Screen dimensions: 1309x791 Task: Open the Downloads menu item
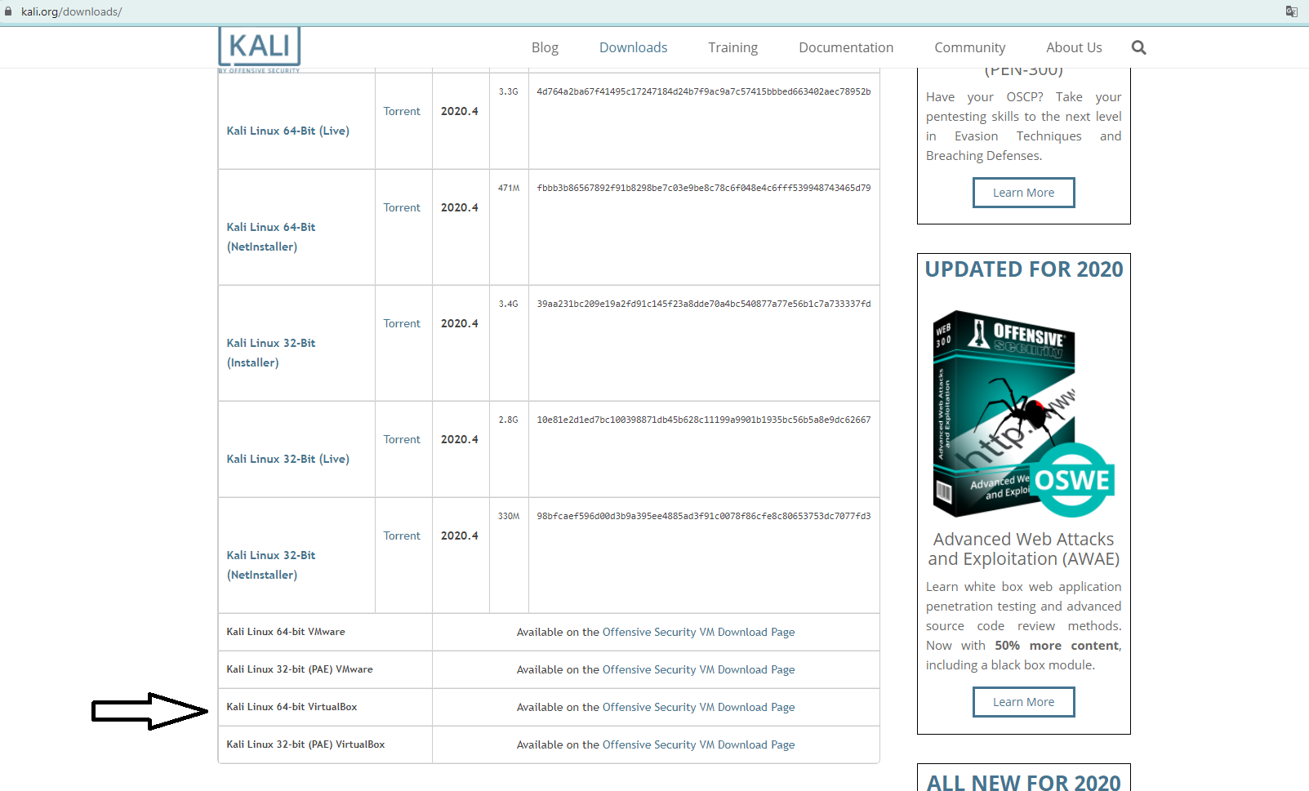tap(633, 47)
